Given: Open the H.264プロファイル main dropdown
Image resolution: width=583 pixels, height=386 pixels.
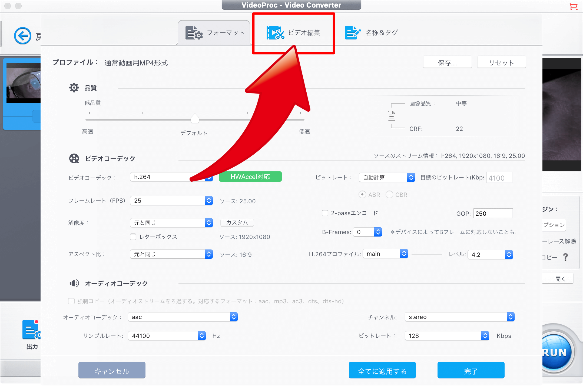Looking at the screenshot, I should 385,254.
